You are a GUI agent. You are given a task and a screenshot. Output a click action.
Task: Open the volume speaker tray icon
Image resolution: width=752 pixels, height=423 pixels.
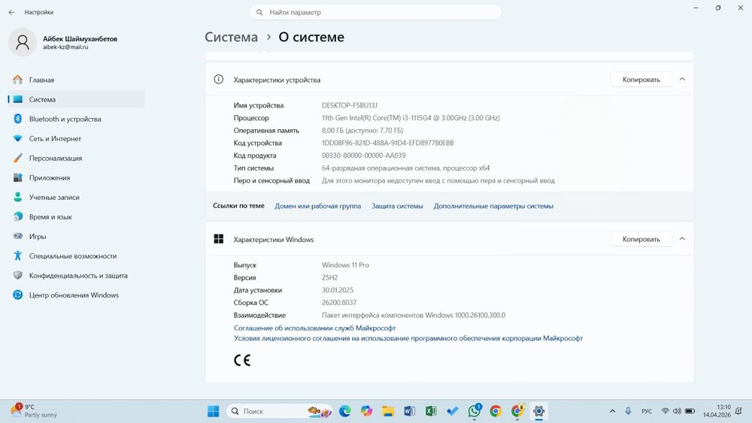(678, 411)
